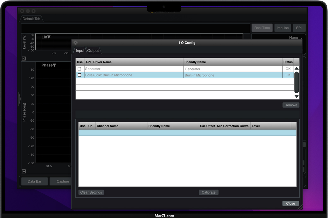Open the Lin scale dropdown

point(46,37)
